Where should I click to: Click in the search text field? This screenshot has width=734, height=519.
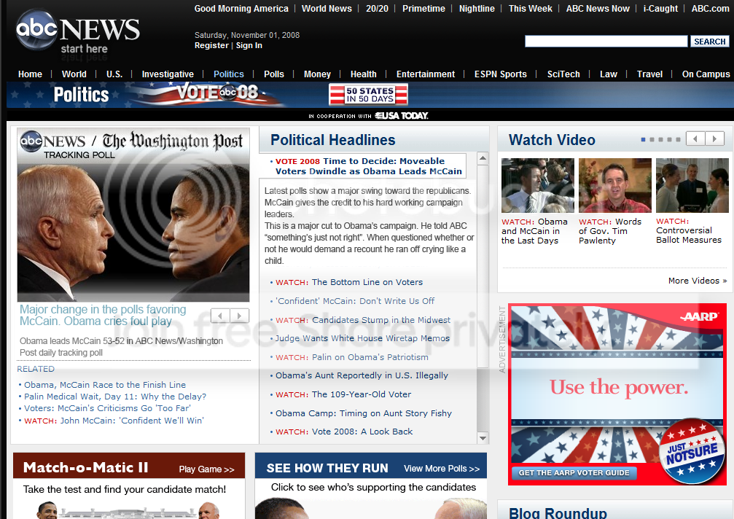point(606,41)
